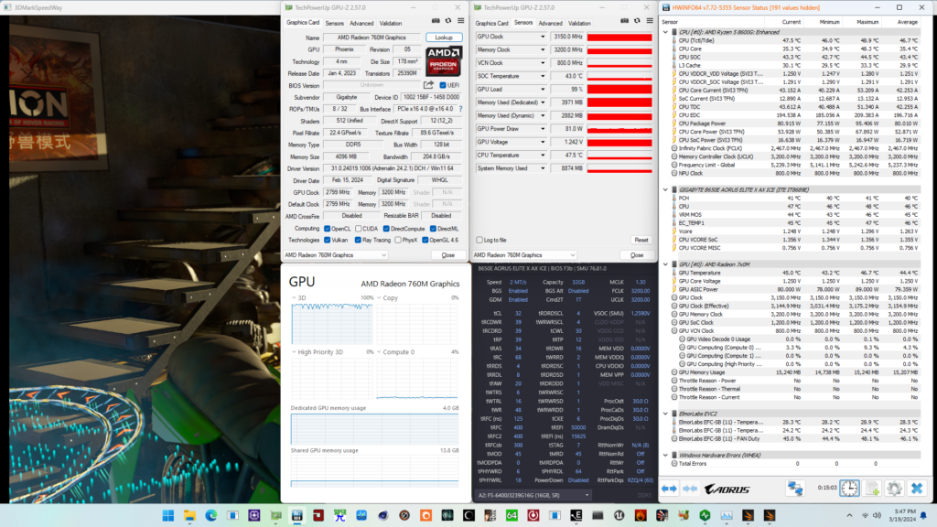Open the GPU Clock sensor dropdown
Image resolution: width=937 pixels, height=527 pixels.
pos(543,37)
